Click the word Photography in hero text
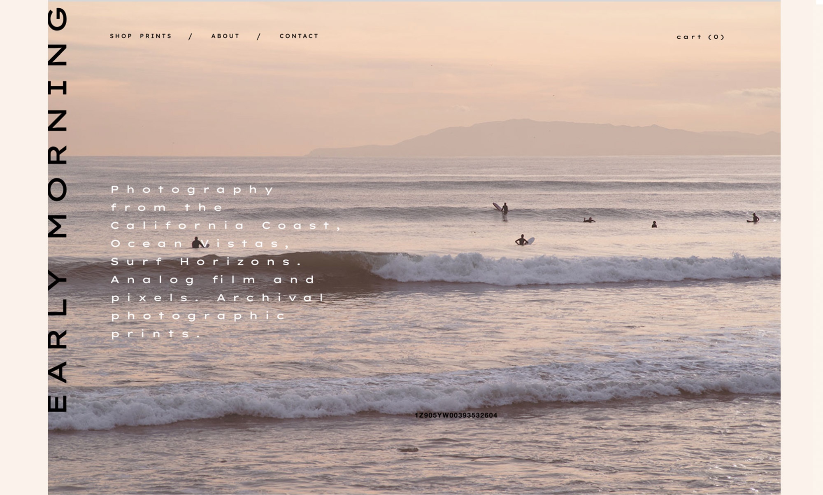The image size is (823, 495). pos(192,190)
